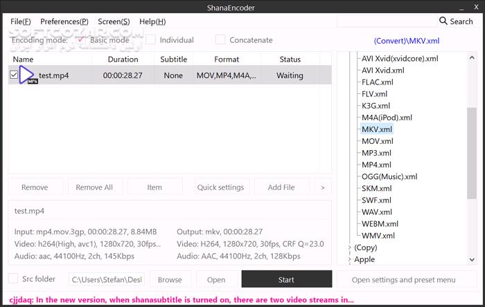
Task: Select M4A(iPod).xml preset
Action: 387,118
